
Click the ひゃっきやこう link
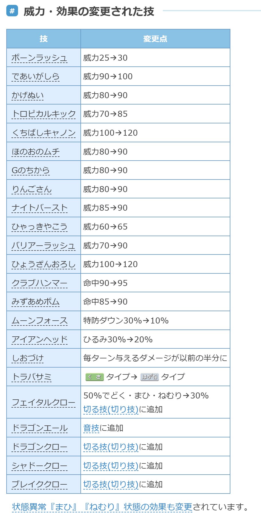pyautogui.click(x=39, y=227)
